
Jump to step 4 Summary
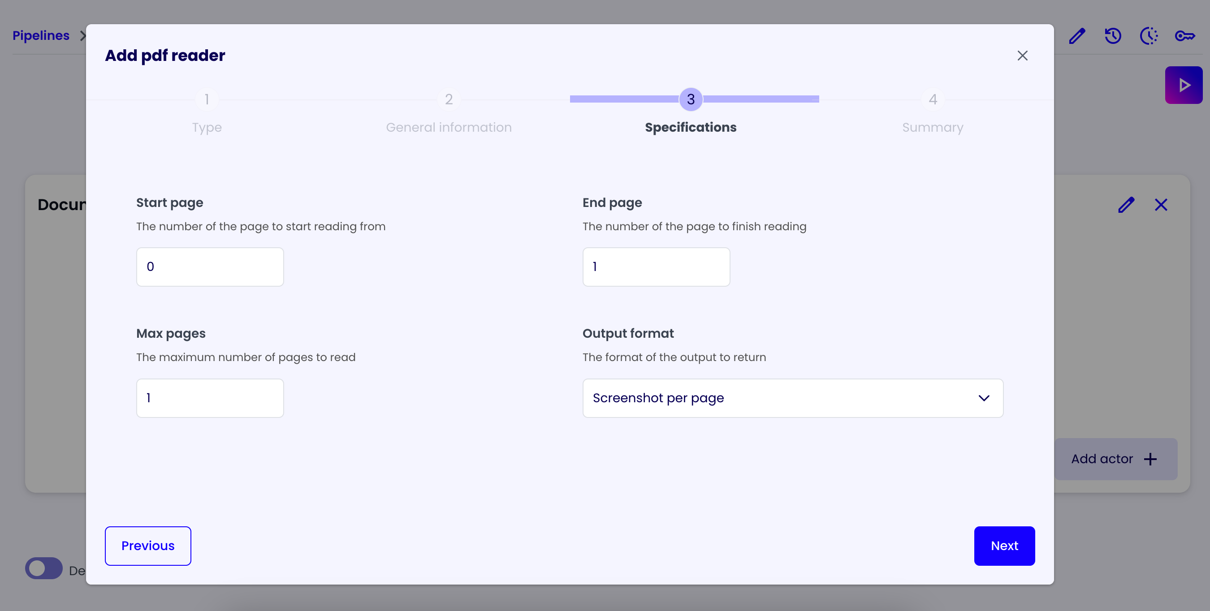pos(933,99)
